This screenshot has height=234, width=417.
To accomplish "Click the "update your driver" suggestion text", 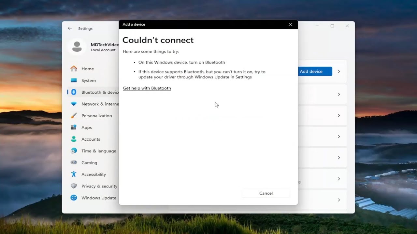I will 202,74.
